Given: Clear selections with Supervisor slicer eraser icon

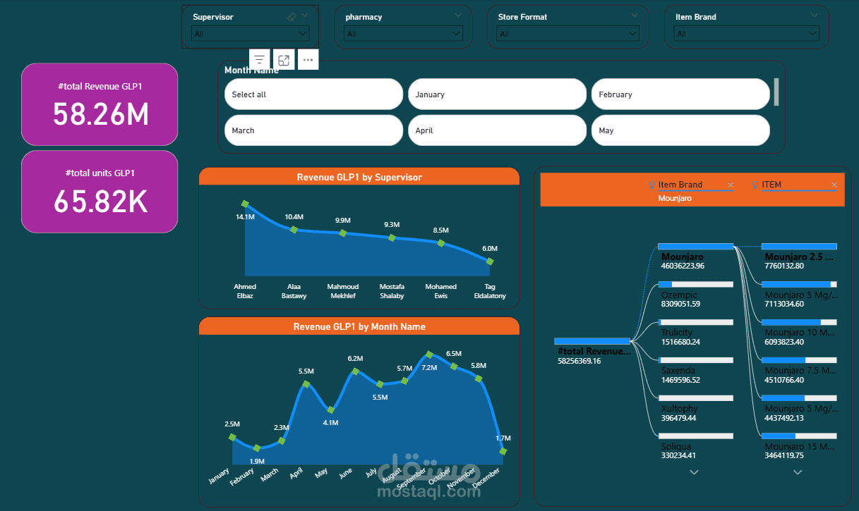Looking at the screenshot, I should (292, 16).
